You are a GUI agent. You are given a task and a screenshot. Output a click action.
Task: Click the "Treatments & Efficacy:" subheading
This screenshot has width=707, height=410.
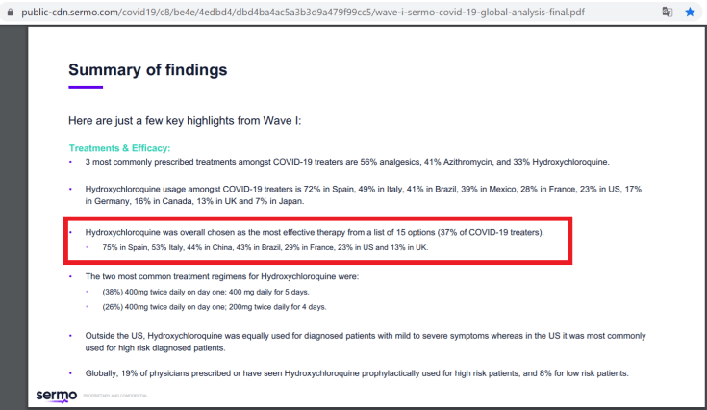[119, 148]
